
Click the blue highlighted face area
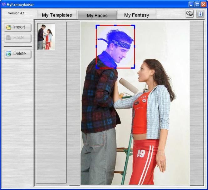(115, 47)
